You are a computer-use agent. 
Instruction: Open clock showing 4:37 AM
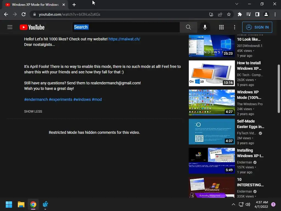click(x=261, y=204)
